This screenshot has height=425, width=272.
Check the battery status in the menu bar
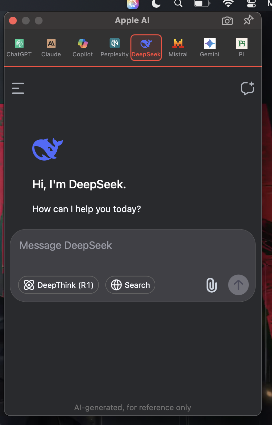click(202, 4)
